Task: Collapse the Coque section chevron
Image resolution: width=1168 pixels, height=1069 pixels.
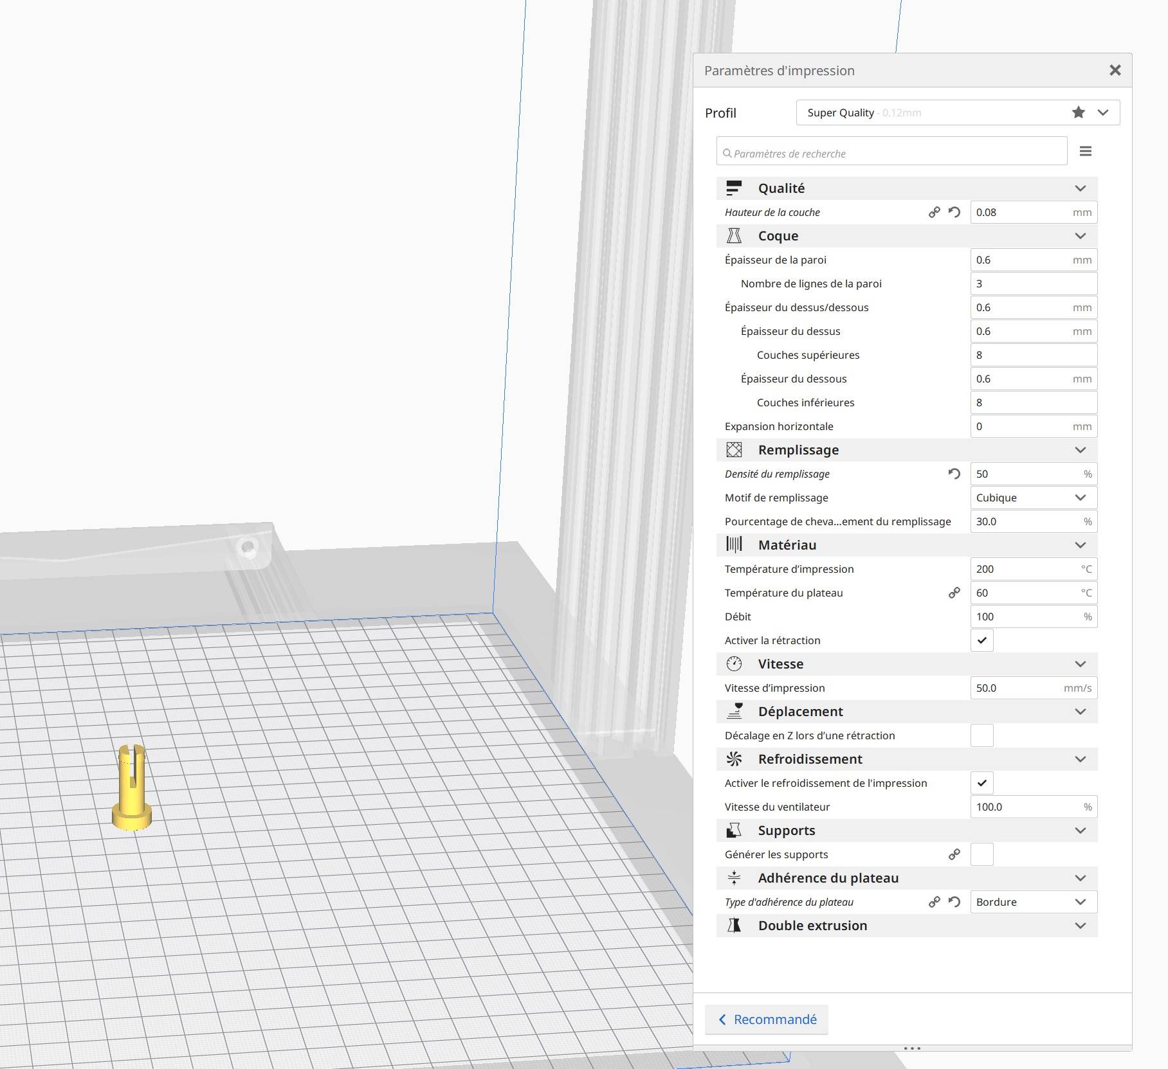Action: 1081,236
